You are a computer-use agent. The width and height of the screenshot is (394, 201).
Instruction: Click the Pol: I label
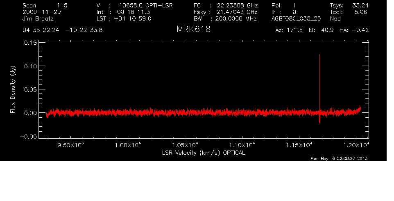[x=283, y=5]
